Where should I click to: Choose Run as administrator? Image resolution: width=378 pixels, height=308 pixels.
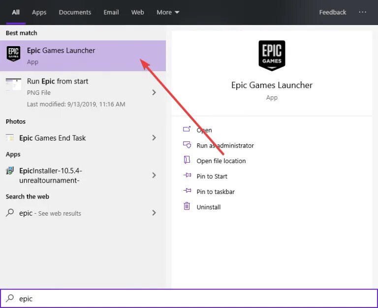[x=225, y=145]
